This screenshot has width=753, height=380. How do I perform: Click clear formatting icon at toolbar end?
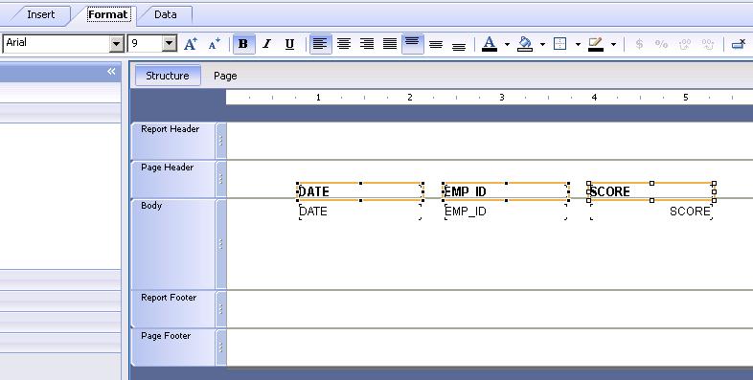point(738,44)
